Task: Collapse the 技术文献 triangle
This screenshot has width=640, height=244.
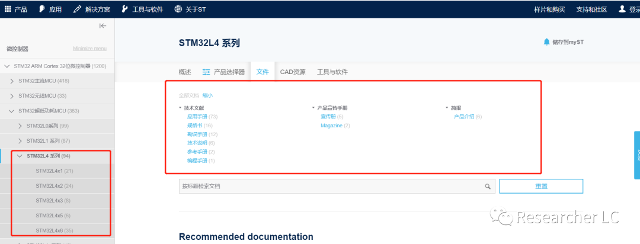Action: pyautogui.click(x=180, y=108)
